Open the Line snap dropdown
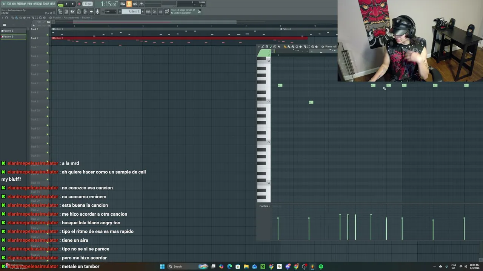The image size is (483, 271). pyautogui.click(x=111, y=12)
